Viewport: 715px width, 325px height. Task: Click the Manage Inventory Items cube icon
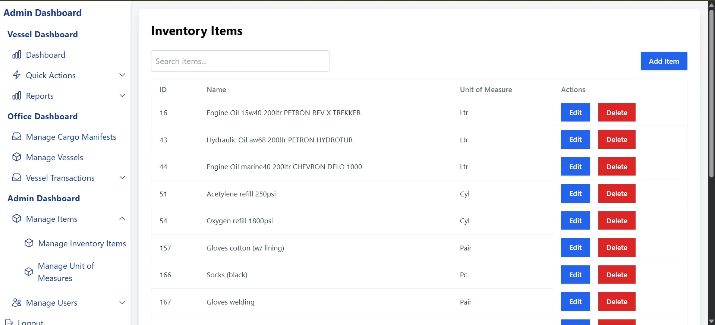pyautogui.click(x=29, y=243)
